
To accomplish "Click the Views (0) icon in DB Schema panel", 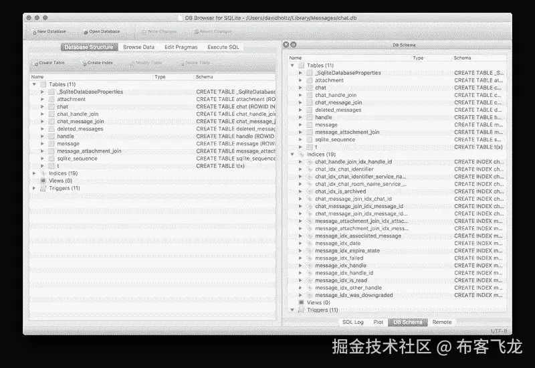I will point(302,302).
